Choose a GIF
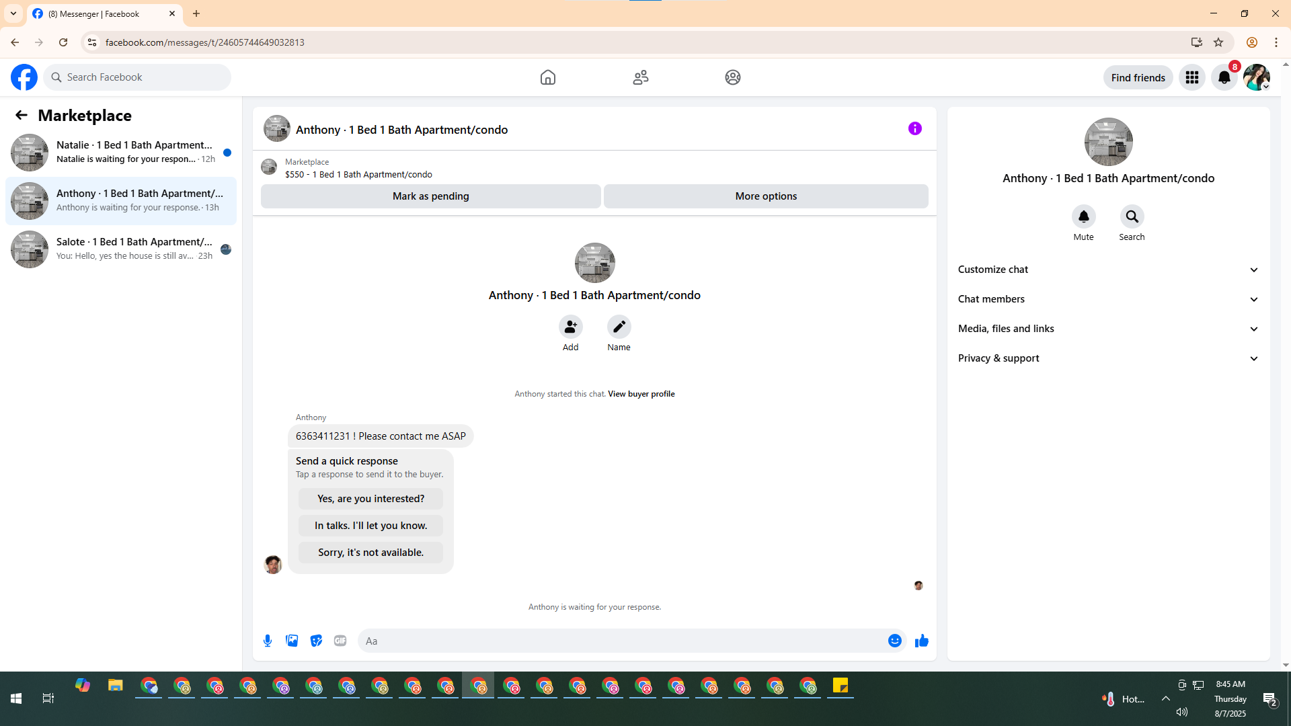1291x726 pixels. click(340, 641)
